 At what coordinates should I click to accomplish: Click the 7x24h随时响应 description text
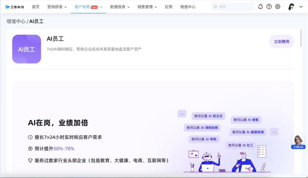tap(94, 49)
